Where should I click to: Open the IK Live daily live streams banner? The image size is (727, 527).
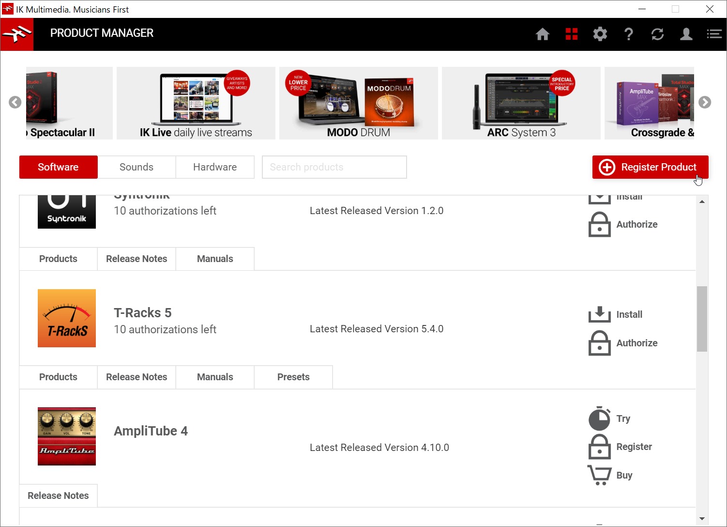(196, 103)
